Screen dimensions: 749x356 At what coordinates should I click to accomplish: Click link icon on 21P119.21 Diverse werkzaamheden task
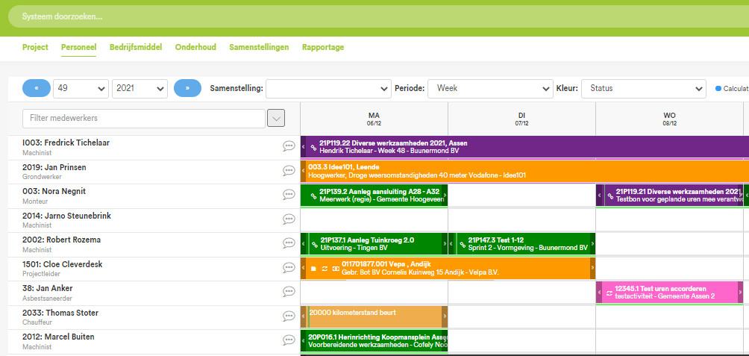pyautogui.click(x=610, y=196)
